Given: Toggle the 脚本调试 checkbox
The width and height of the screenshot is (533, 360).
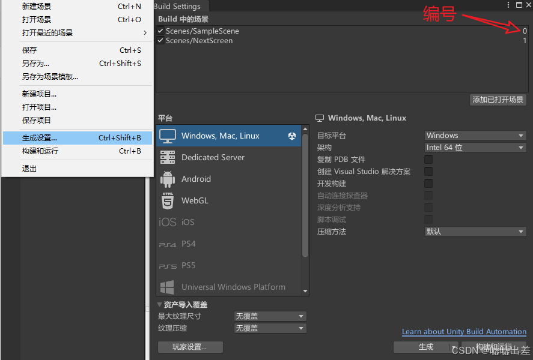Looking at the screenshot, I should click(x=428, y=220).
